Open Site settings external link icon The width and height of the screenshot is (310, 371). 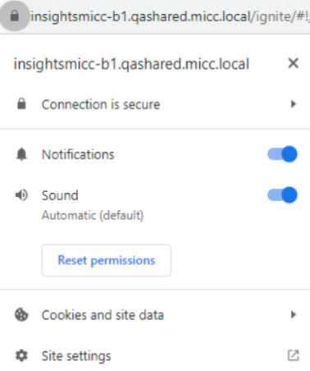(x=294, y=355)
